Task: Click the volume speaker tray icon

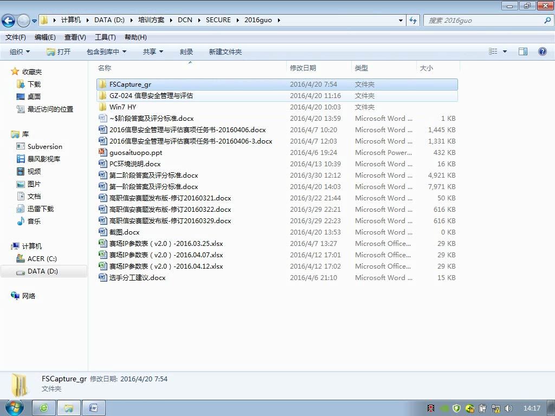Action: [508, 408]
